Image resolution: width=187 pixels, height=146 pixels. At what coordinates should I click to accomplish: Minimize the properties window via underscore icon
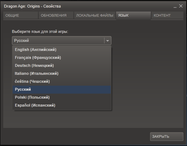point(175,7)
